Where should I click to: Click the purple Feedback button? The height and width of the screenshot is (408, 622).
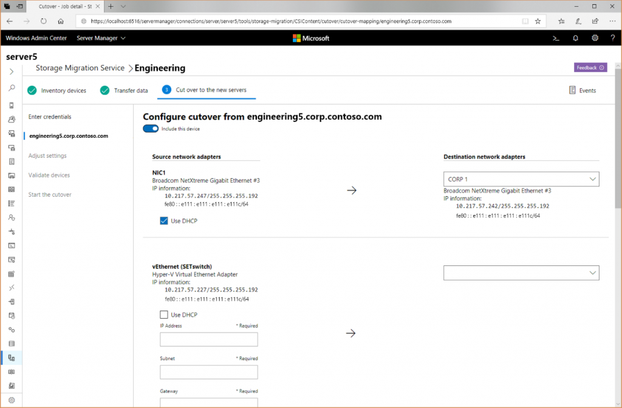point(590,67)
